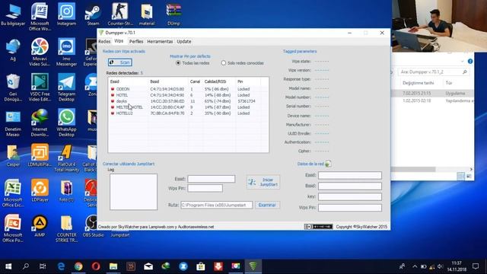Open Bu bilgisayar desktop icon
Image resolution: width=487 pixels, height=274 pixels.
pyautogui.click(x=13, y=15)
